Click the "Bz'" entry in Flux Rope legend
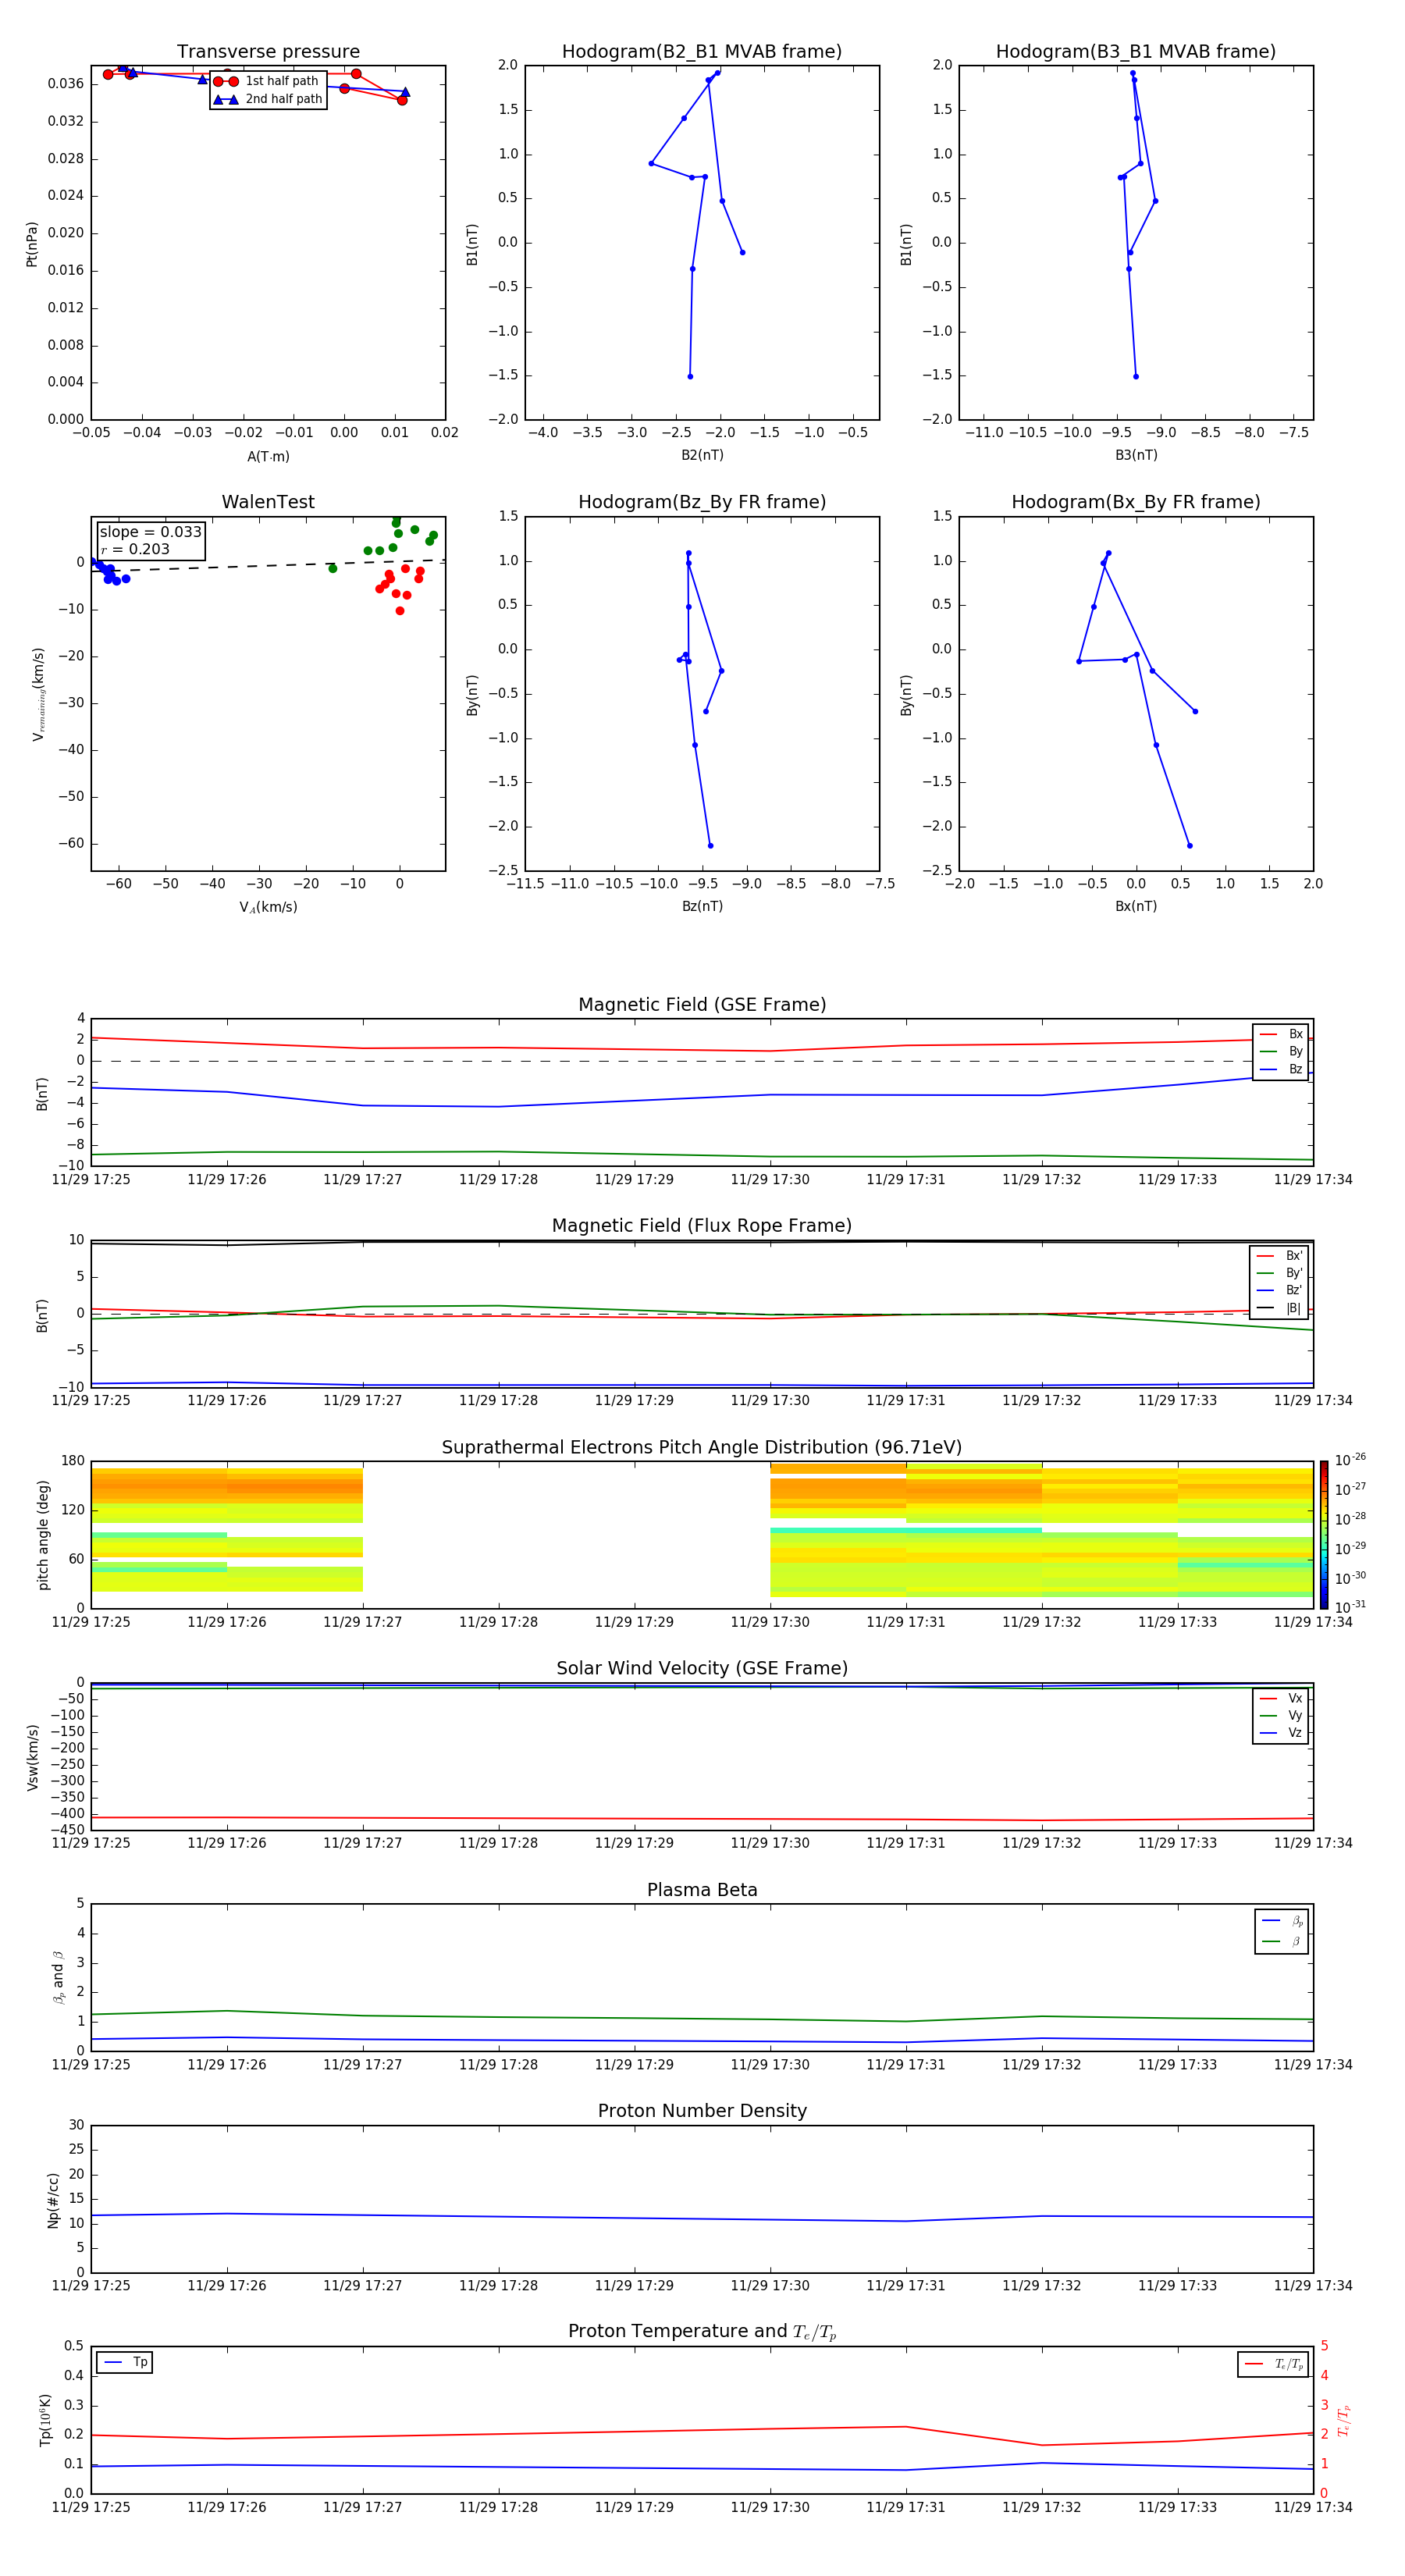The height and width of the screenshot is (2576, 1405). [1280, 1291]
